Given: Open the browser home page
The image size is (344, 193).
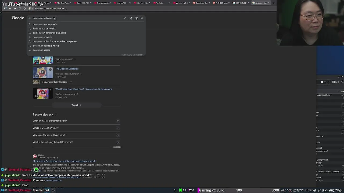Looking at the screenshot, I should click(24, 8).
